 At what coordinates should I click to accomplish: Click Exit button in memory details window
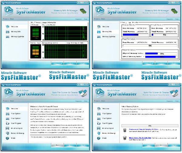click(174, 63)
